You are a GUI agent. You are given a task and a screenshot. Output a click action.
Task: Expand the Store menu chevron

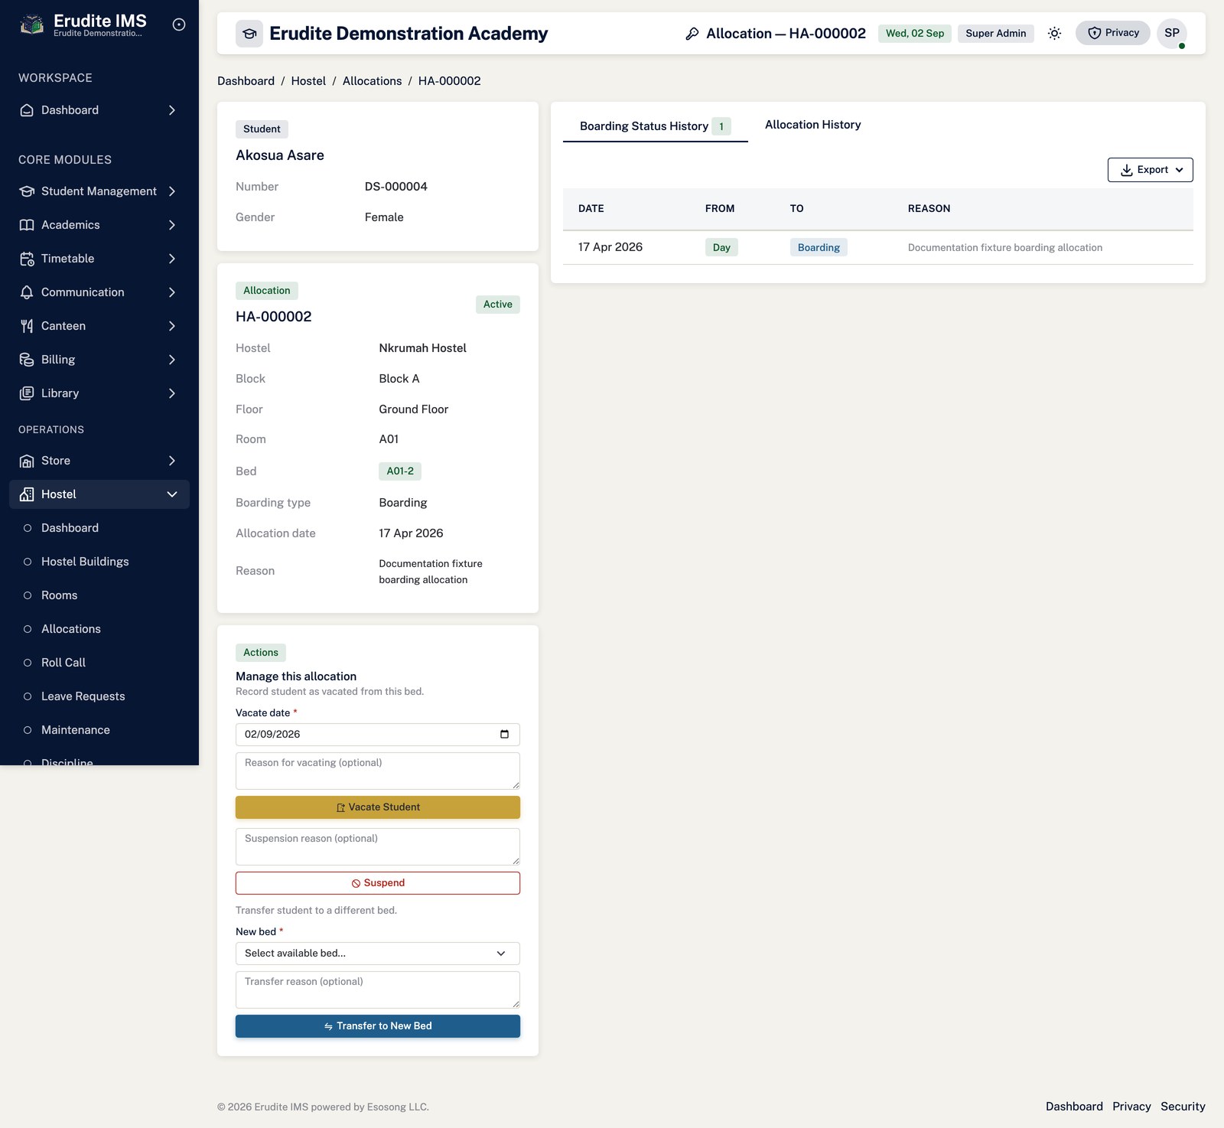172,461
